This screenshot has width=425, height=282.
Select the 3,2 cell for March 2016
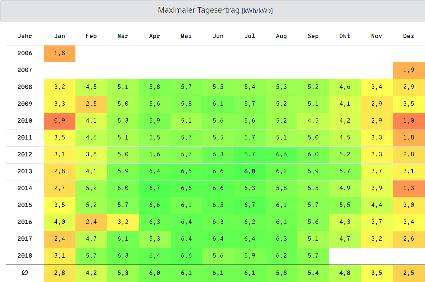tap(123, 222)
